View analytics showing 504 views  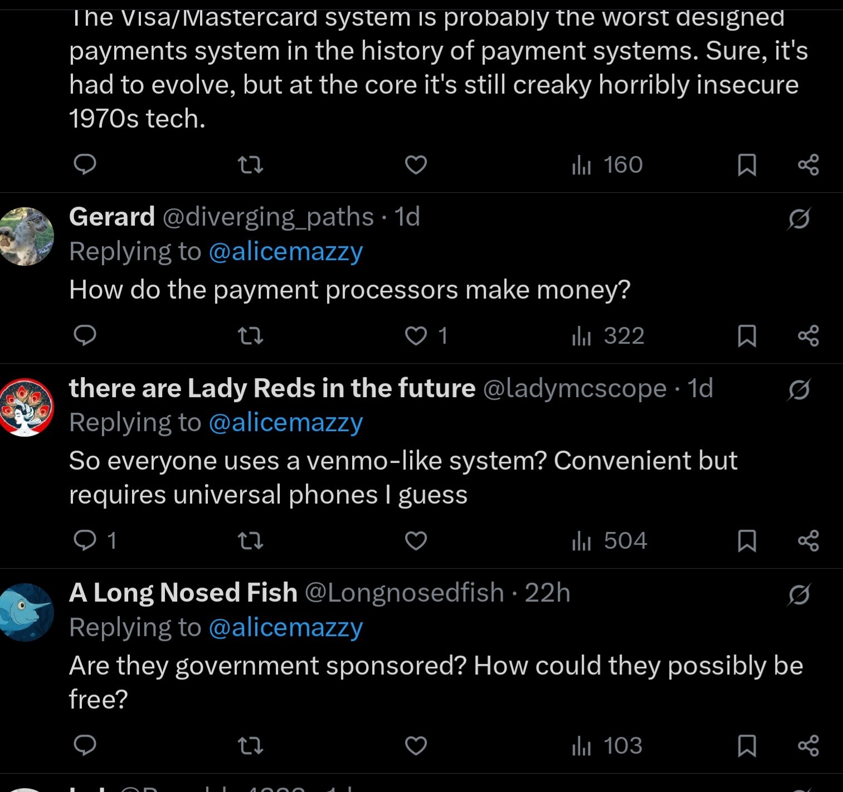pyautogui.click(x=610, y=540)
